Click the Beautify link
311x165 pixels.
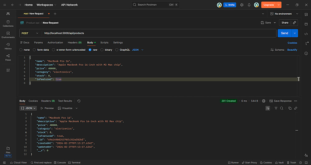click(x=292, y=50)
